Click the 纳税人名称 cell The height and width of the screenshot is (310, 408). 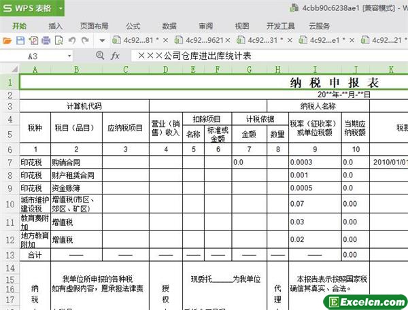pyautogui.click(x=318, y=106)
